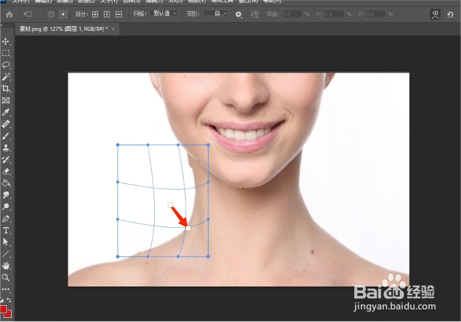461x322 pixels.
Task: Select the Rectangular Marquee tool
Action: tap(6, 53)
